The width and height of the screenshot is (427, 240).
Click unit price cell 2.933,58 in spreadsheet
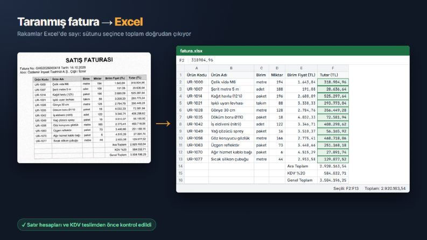pyautogui.click(x=301, y=159)
